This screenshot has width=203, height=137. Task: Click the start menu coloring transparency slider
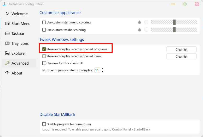[x=174, y=22]
